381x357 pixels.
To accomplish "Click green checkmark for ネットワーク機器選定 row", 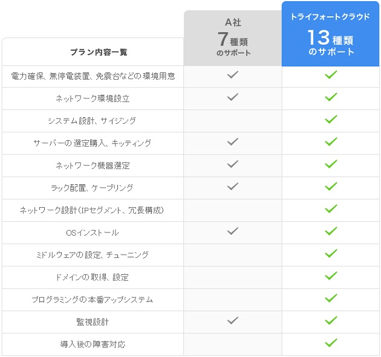I will (x=331, y=164).
